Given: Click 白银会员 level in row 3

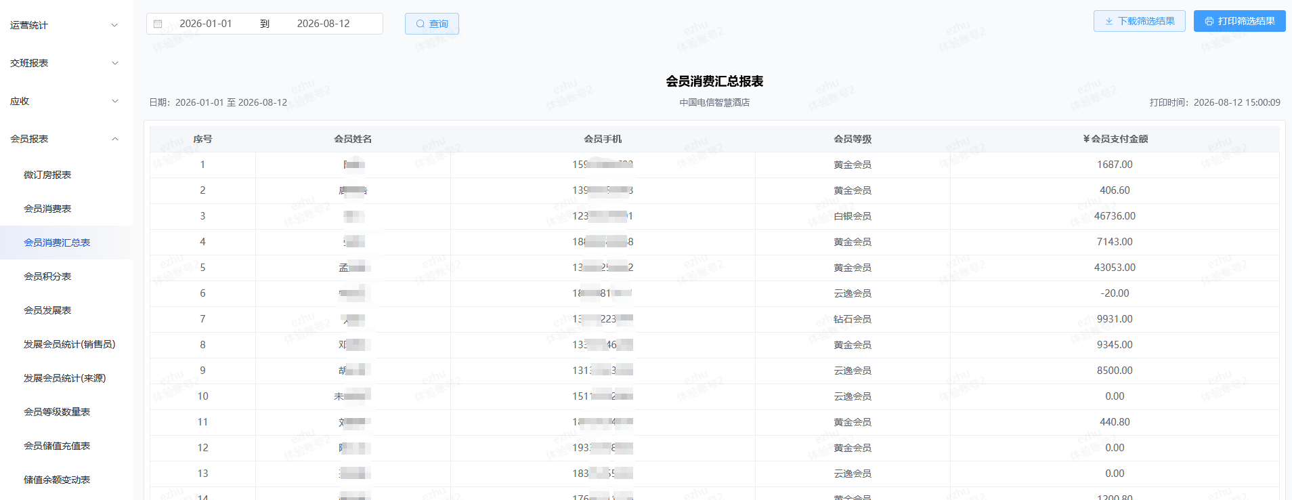Looking at the screenshot, I should point(853,216).
